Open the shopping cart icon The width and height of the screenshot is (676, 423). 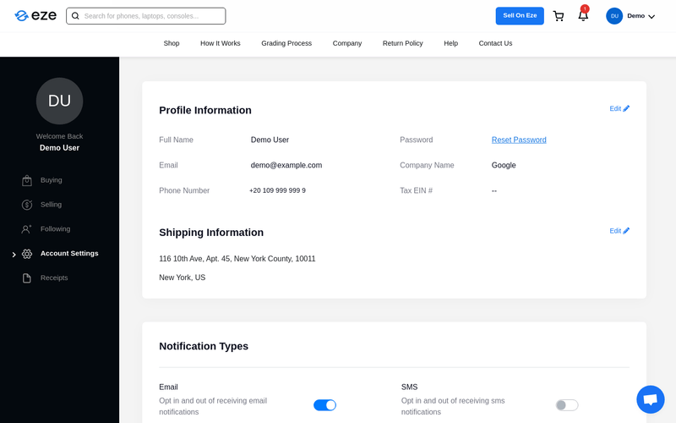559,16
